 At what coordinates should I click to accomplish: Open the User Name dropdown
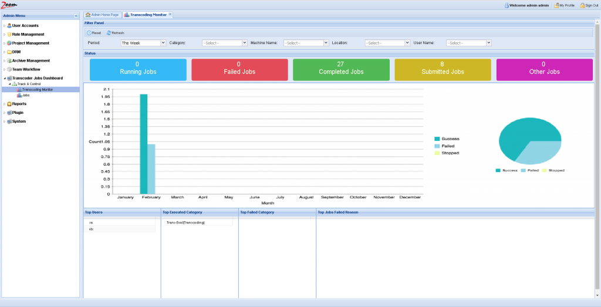point(489,43)
